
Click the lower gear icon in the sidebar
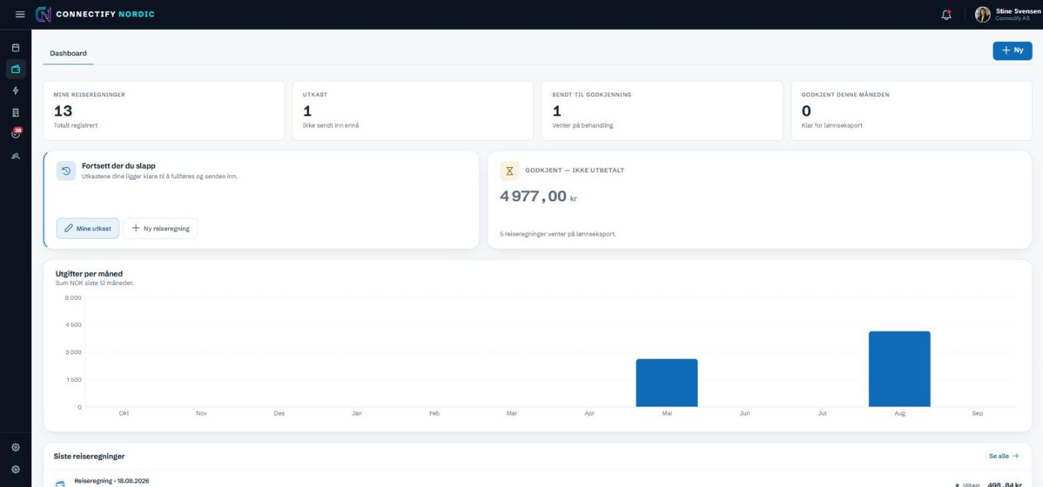click(16, 470)
